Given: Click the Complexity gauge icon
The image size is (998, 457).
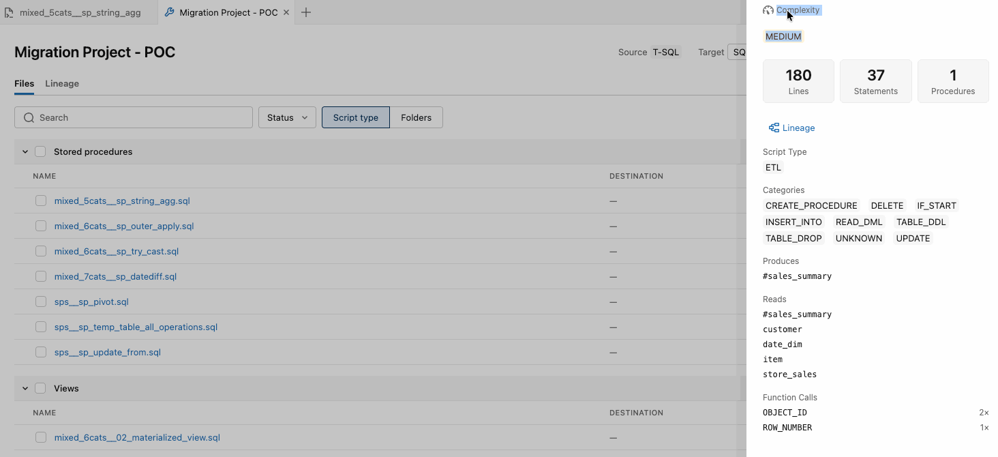Looking at the screenshot, I should pos(768,10).
